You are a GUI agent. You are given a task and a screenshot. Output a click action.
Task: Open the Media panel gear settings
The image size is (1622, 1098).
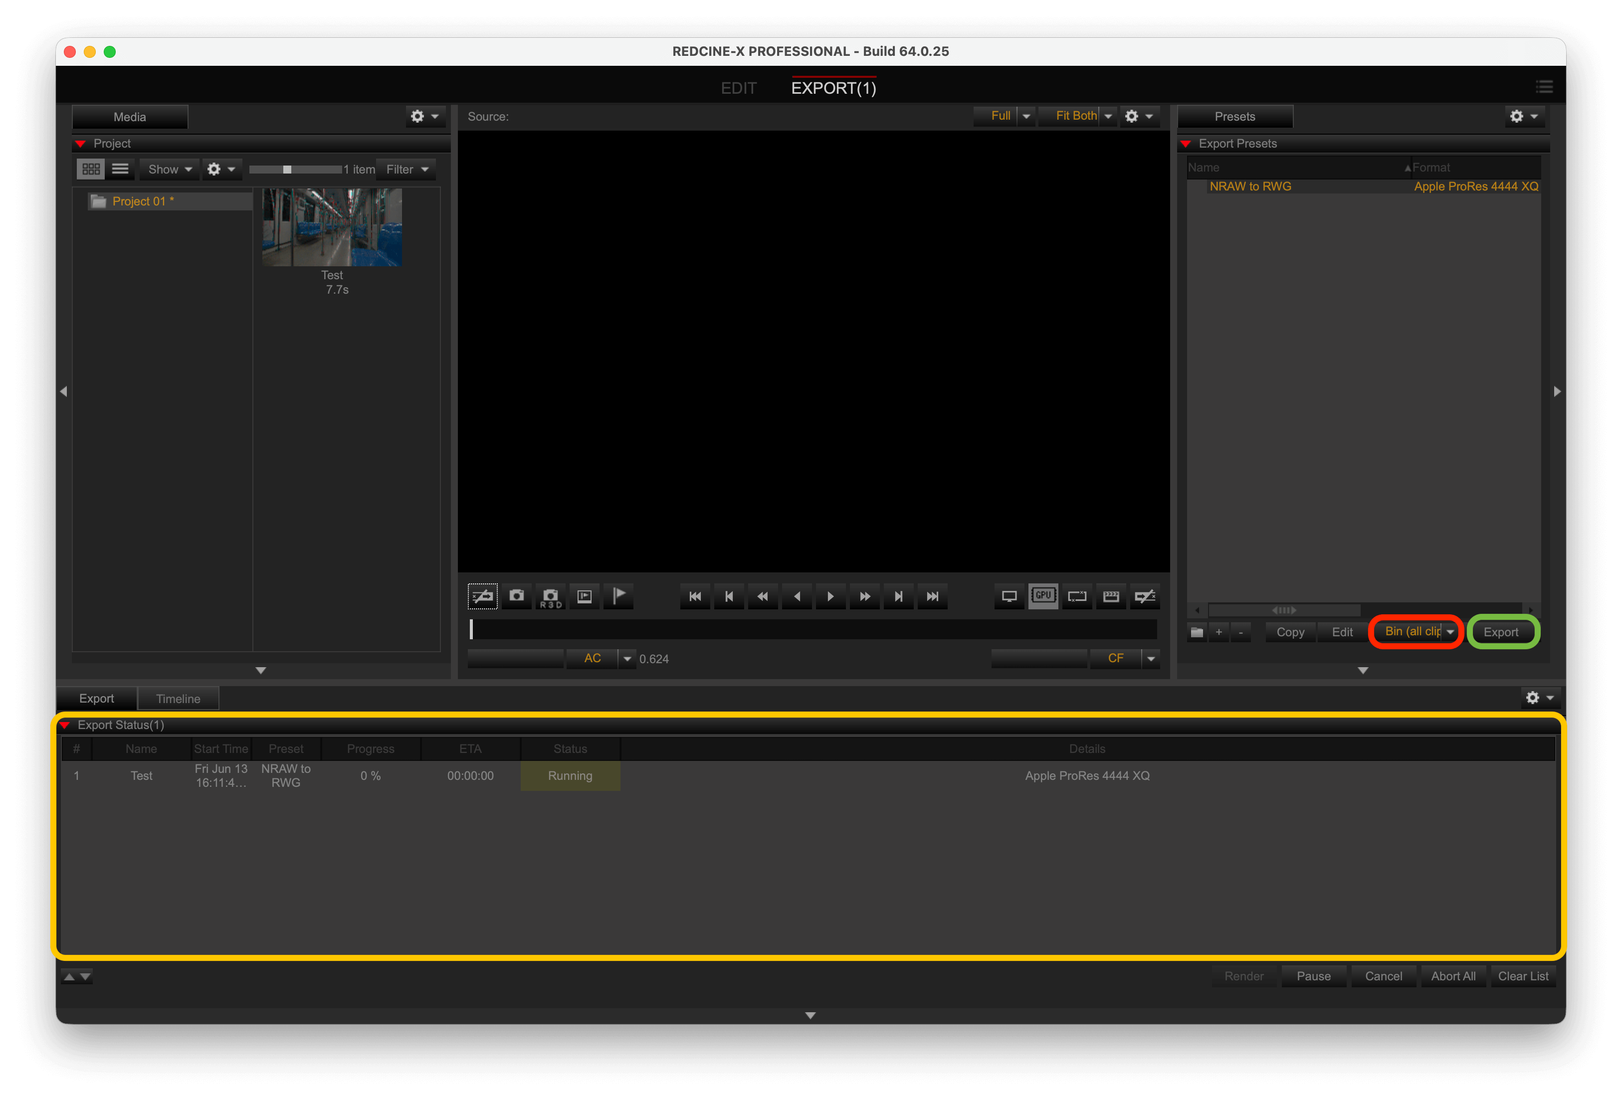coord(425,117)
